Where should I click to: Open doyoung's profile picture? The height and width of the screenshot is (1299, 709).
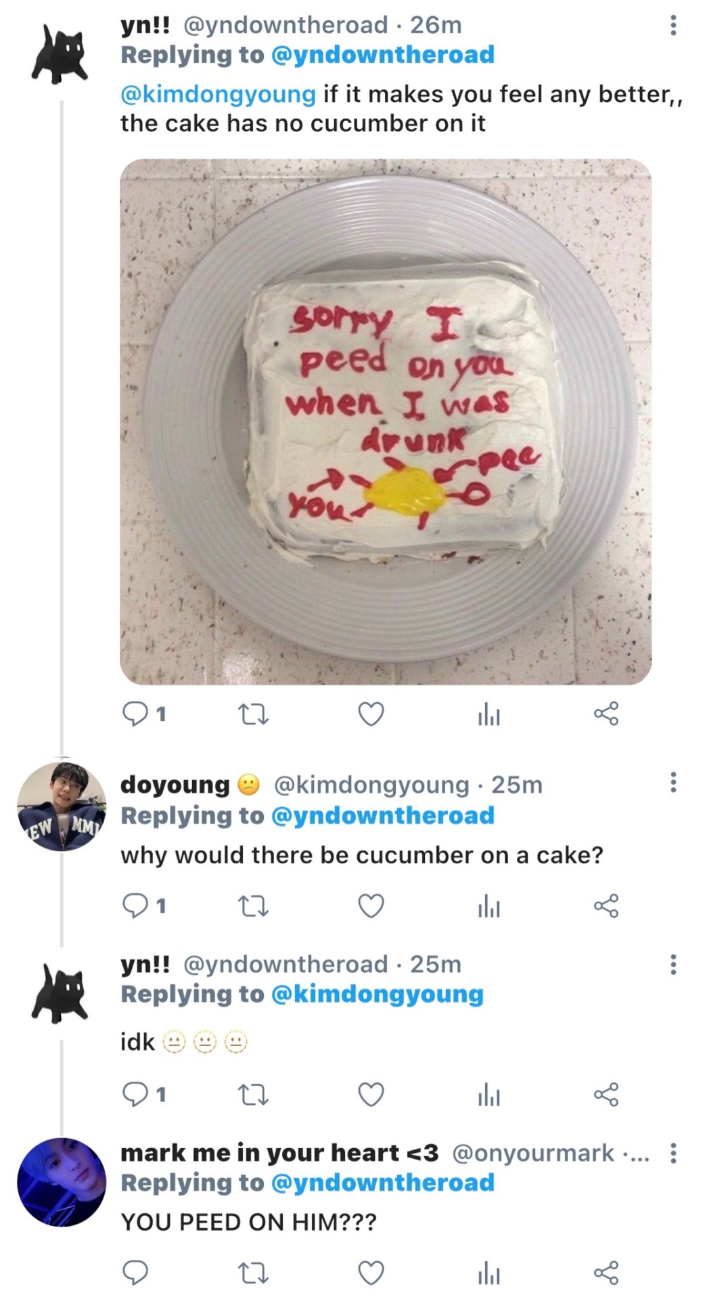click(62, 806)
